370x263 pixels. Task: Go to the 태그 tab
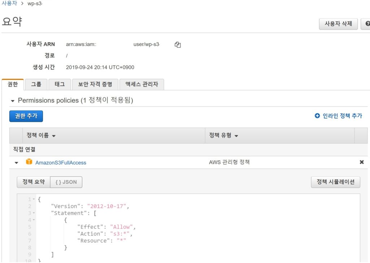(60, 84)
